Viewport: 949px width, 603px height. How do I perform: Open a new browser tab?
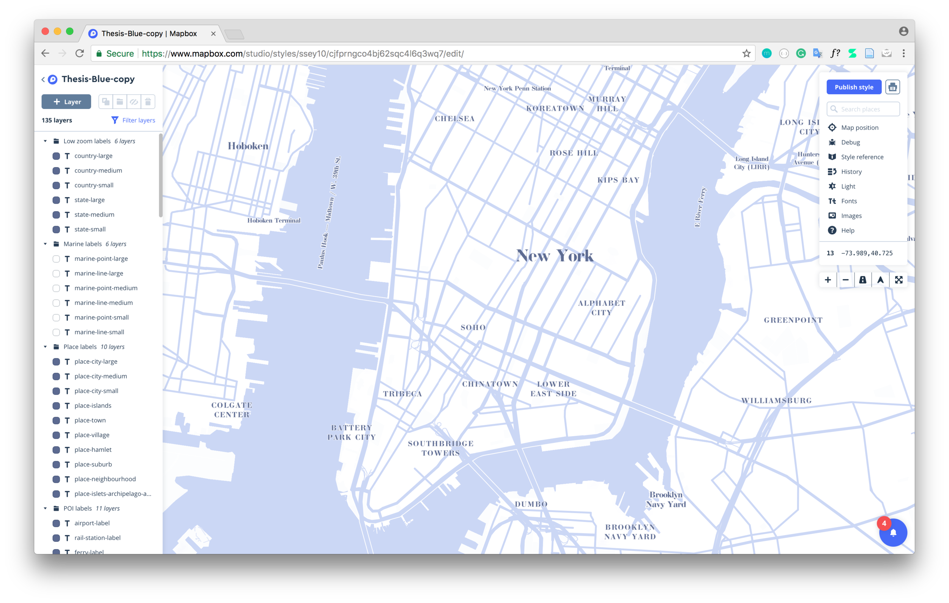[x=235, y=34]
